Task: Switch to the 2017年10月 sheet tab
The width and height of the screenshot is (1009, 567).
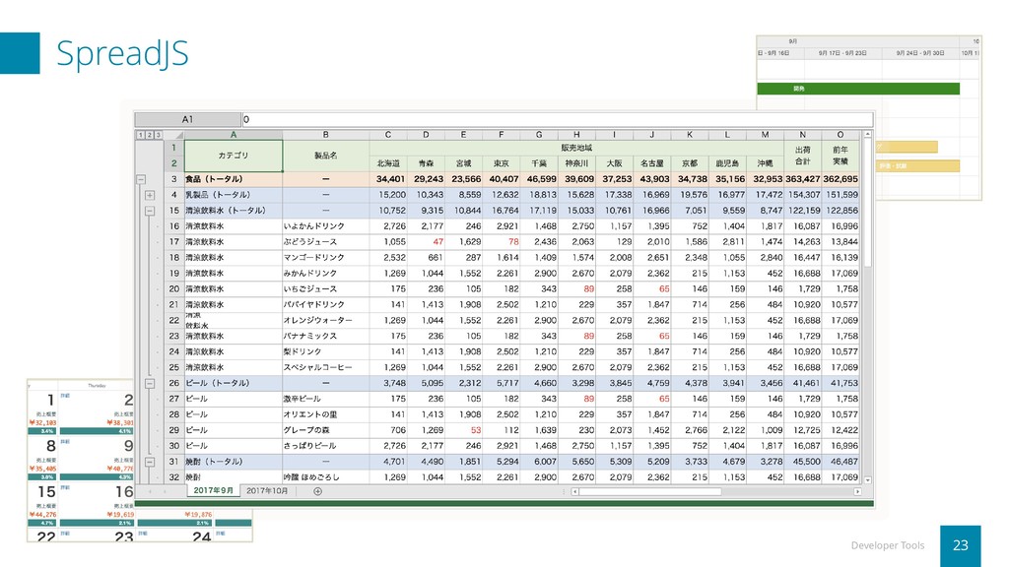Action: coord(267,490)
